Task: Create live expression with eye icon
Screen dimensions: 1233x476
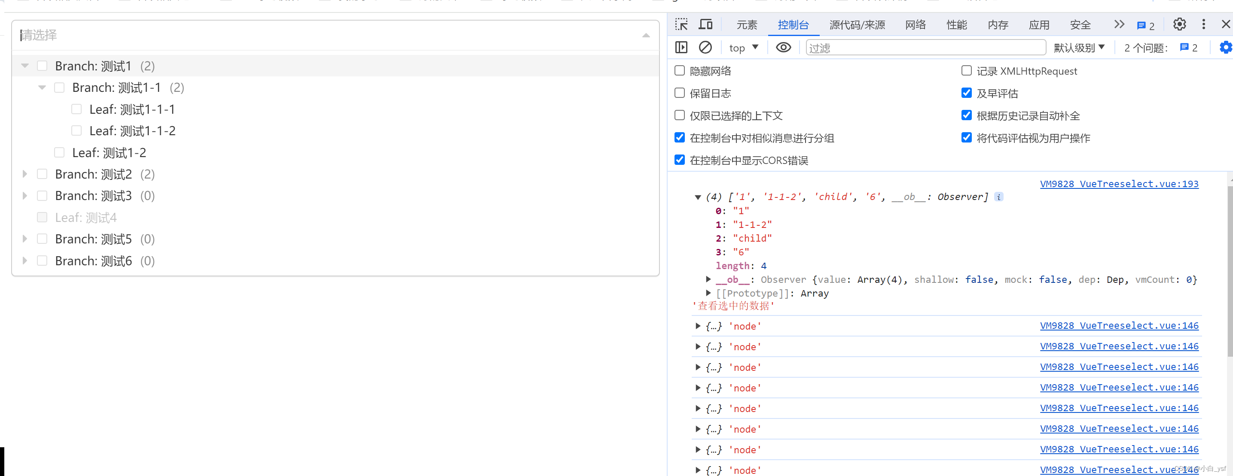Action: click(783, 47)
